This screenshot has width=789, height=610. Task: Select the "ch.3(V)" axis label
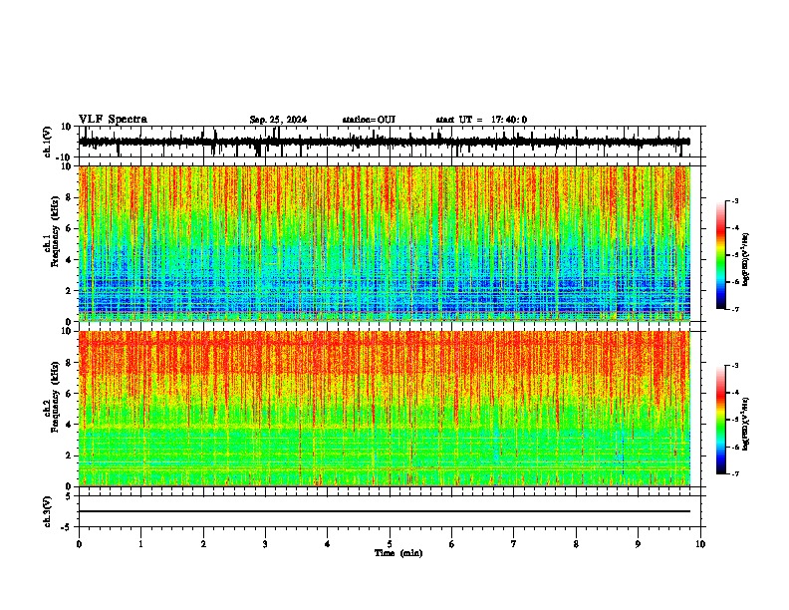click(48, 511)
